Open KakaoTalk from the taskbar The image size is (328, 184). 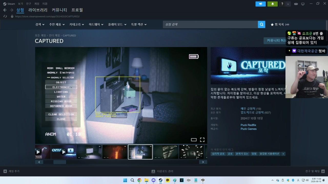[x=168, y=180]
